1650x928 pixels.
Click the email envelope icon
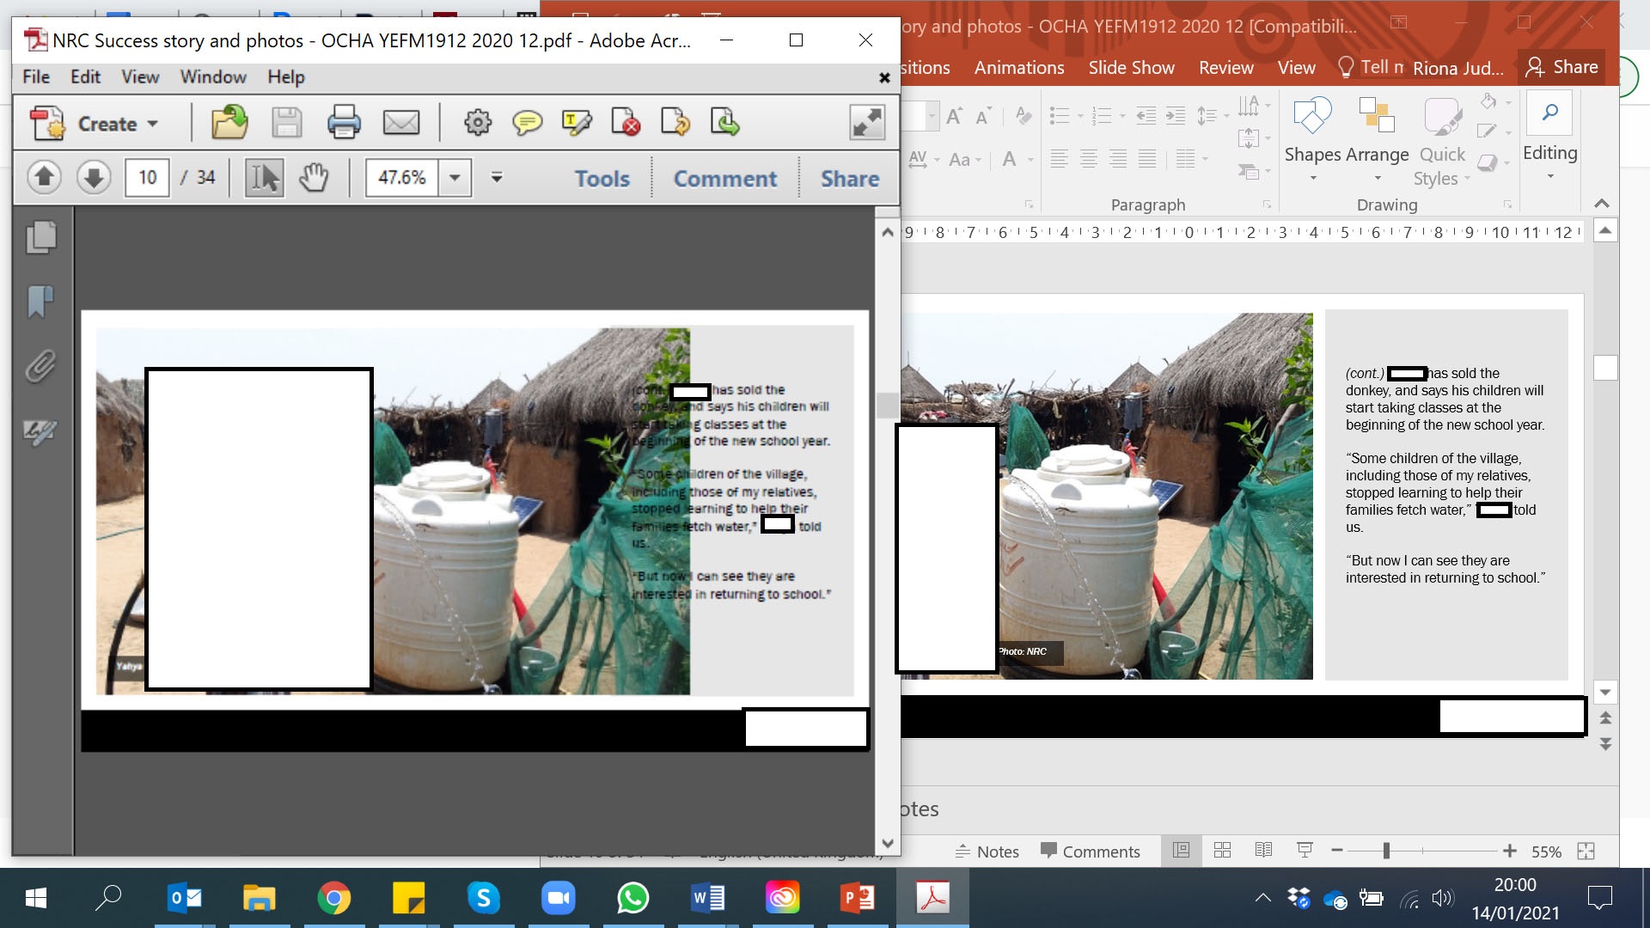401,123
